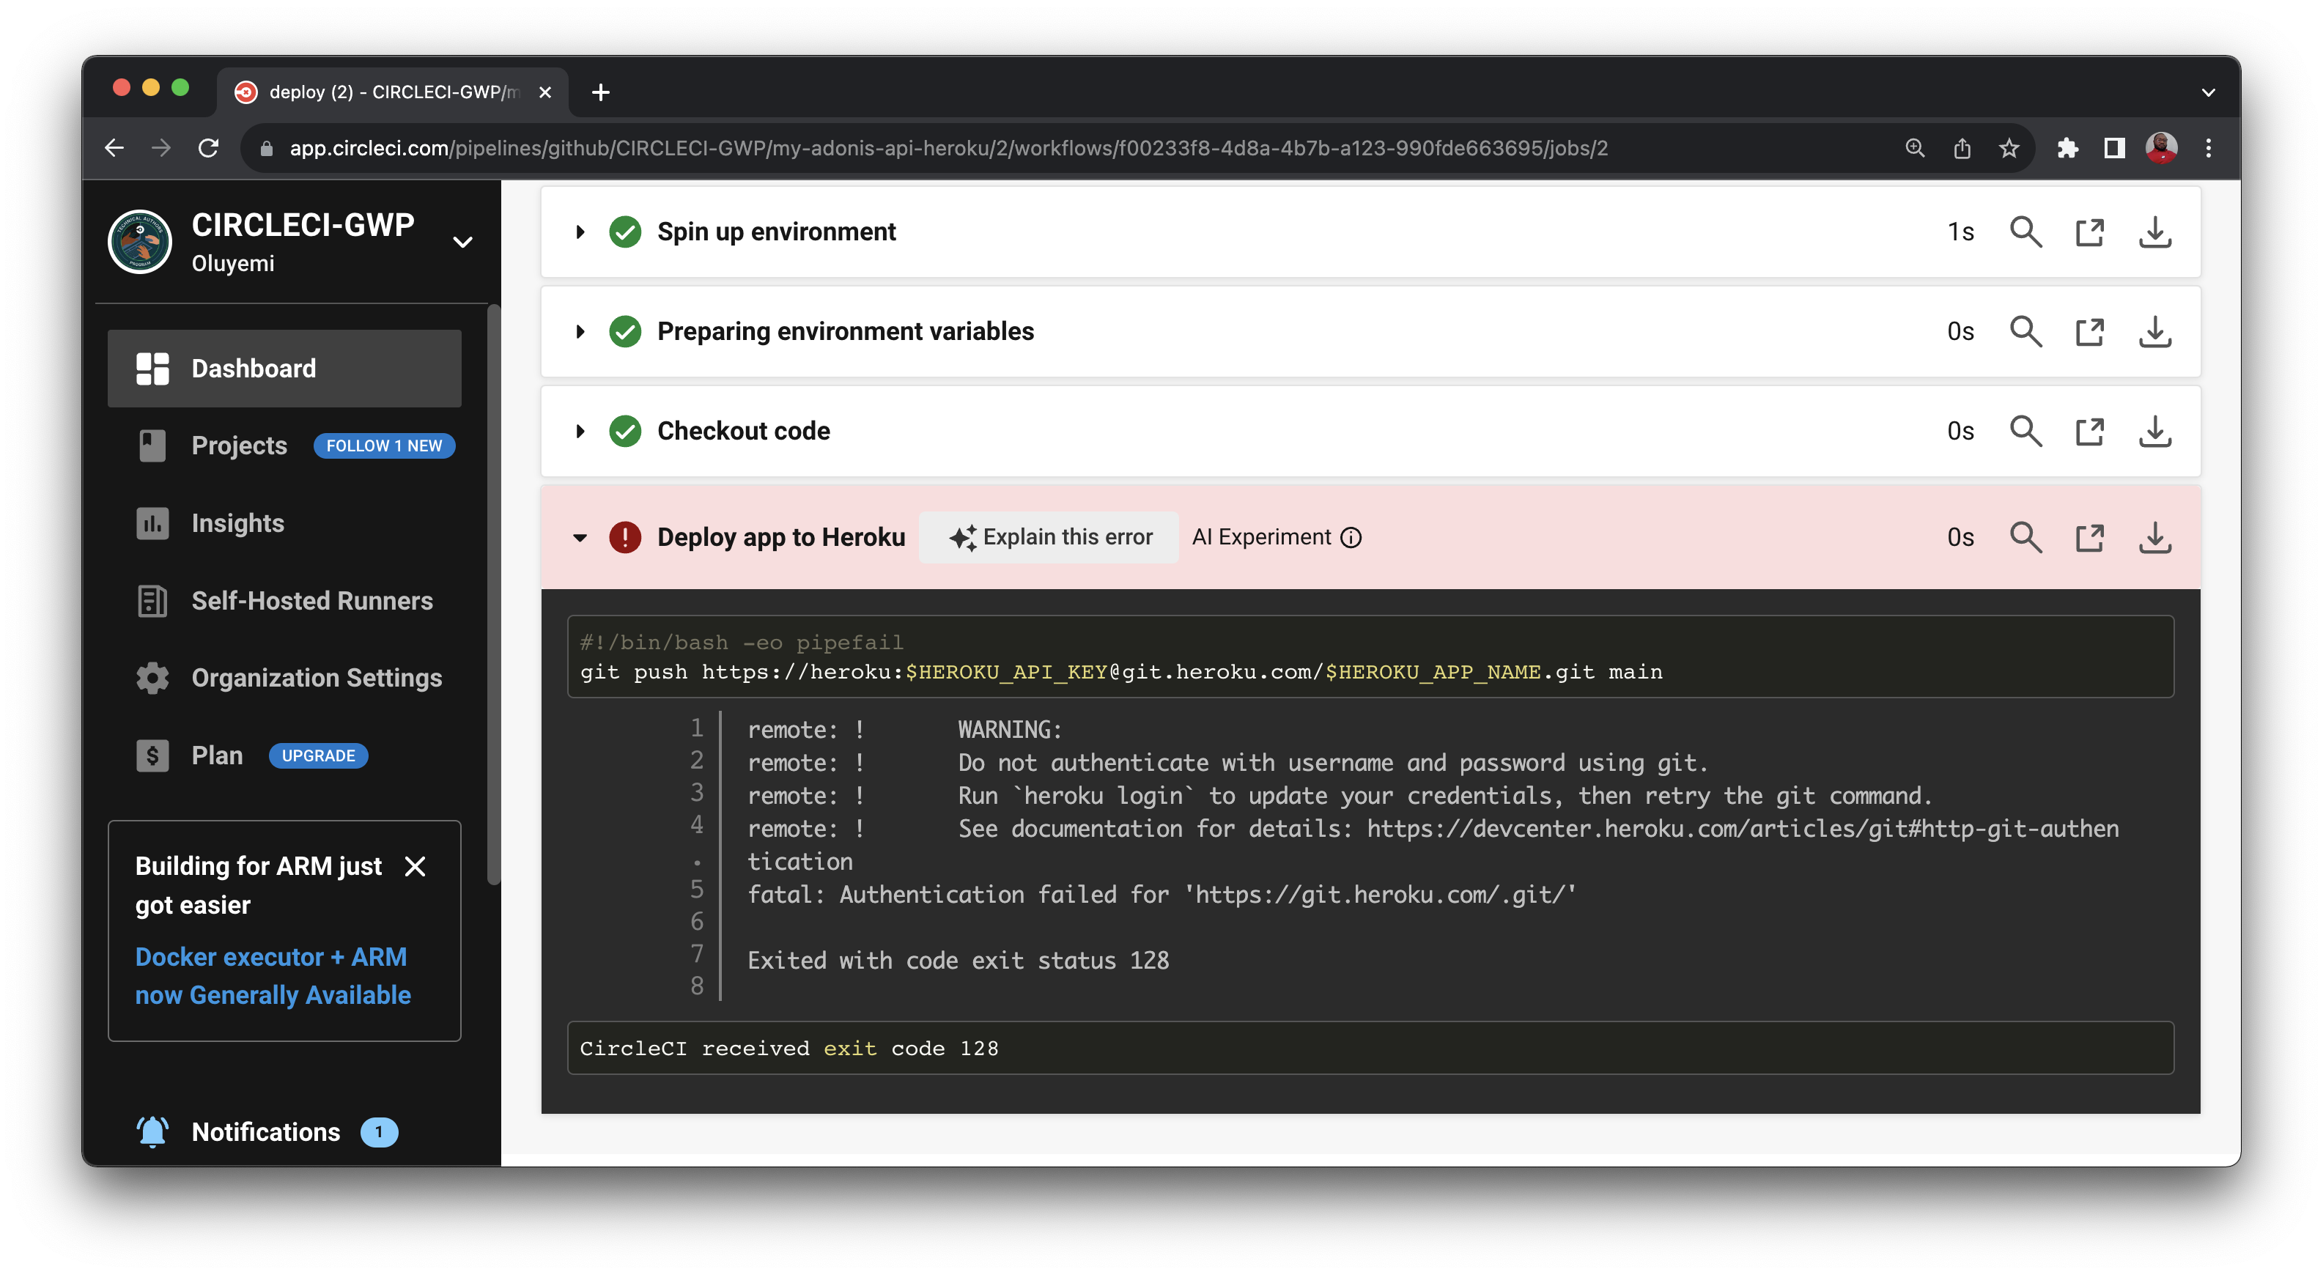Click the browser extensions puzzle icon
The image size is (2323, 1275).
point(2067,148)
